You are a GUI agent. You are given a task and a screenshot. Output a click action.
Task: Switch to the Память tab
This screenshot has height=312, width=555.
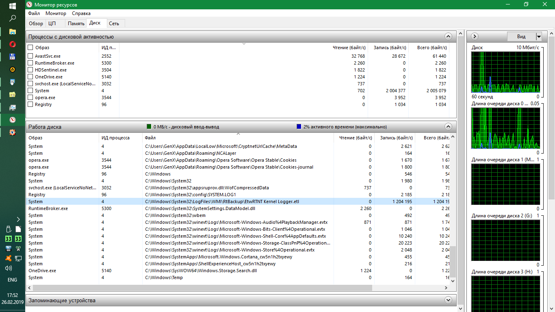(x=76, y=24)
